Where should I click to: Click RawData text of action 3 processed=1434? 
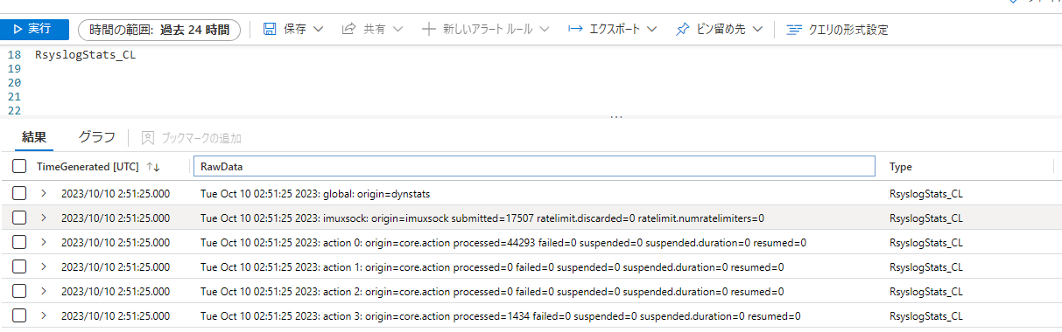point(500,316)
